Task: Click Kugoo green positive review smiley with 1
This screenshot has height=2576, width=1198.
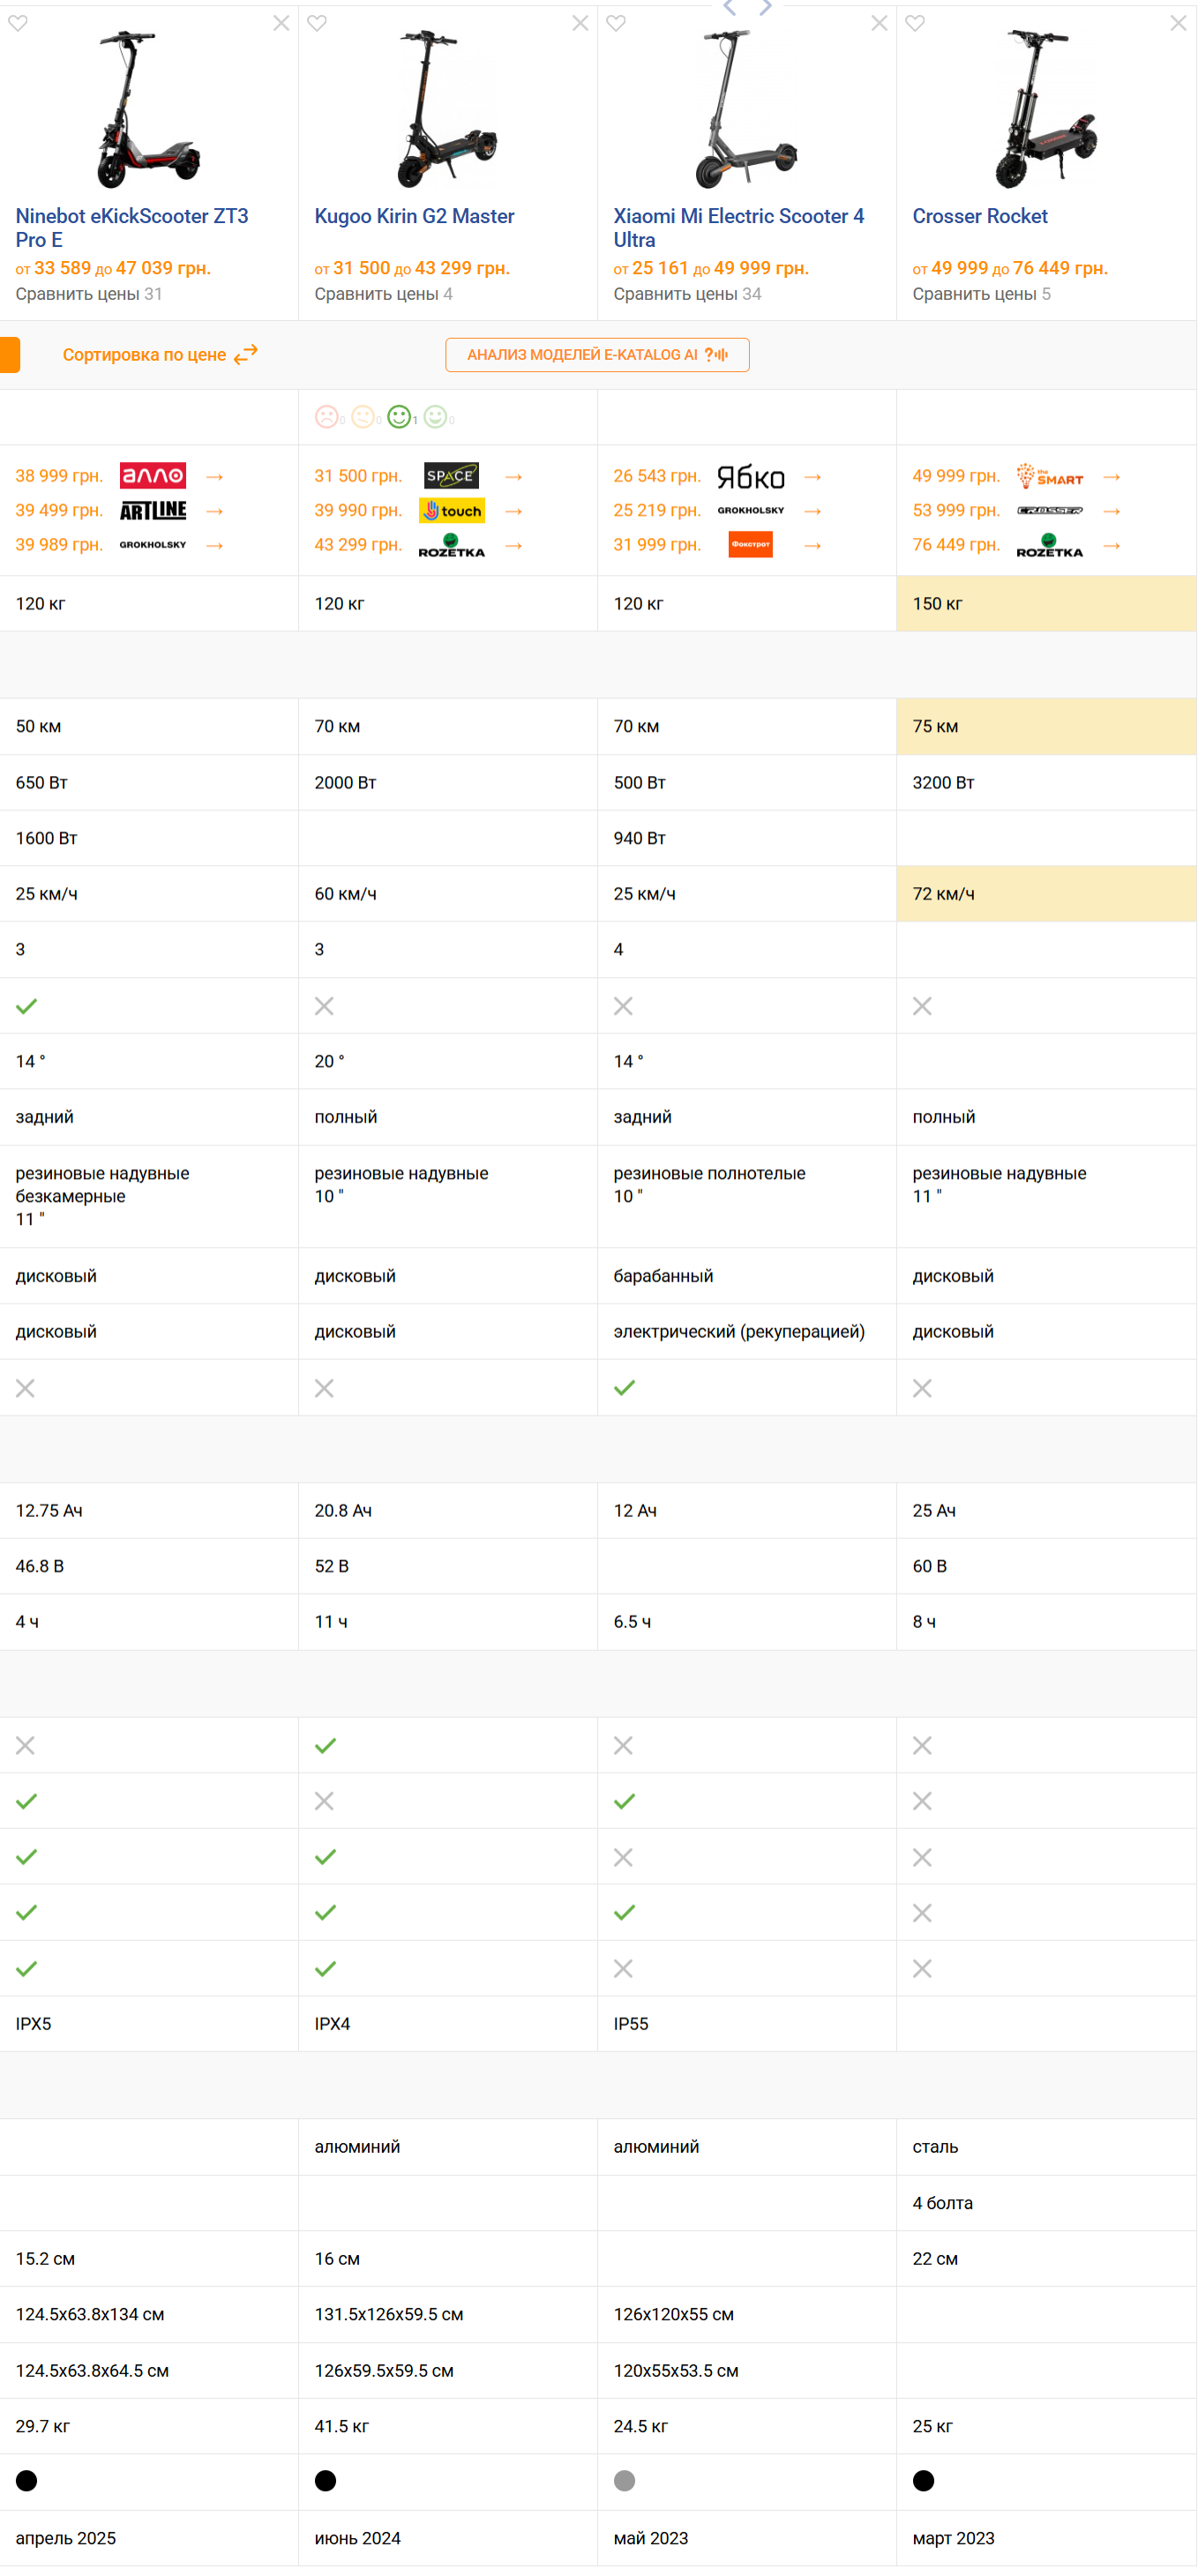Action: 399,417
